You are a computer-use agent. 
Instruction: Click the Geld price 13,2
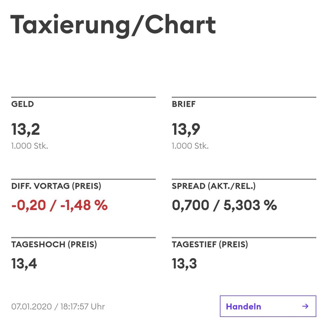click(26, 129)
